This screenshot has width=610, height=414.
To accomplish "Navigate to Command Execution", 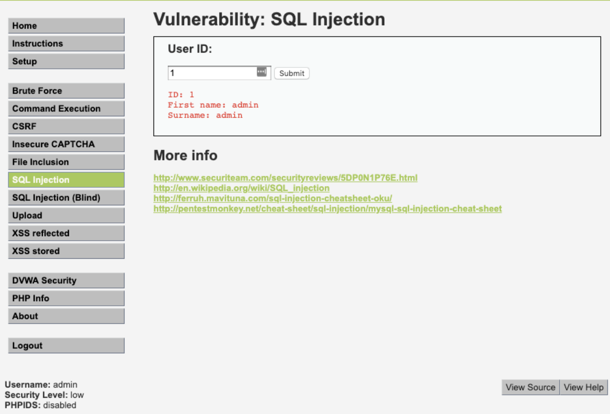I will (x=66, y=109).
